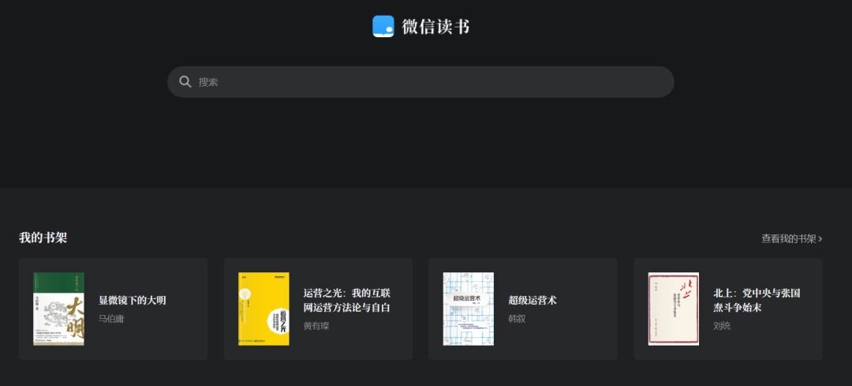This screenshot has height=386, width=852.
Task: Click author name 韩叙
Action: pyautogui.click(x=518, y=319)
